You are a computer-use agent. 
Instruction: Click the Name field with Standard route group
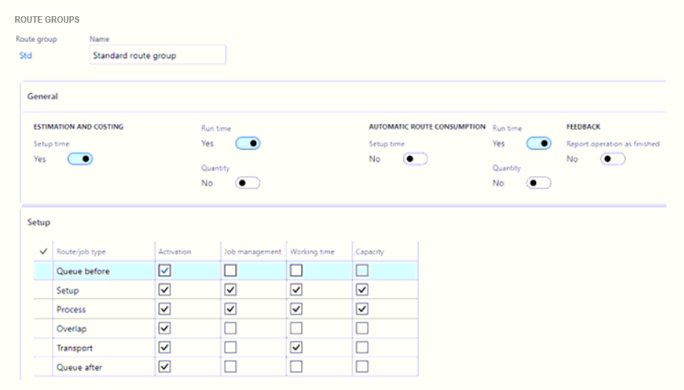pos(158,55)
